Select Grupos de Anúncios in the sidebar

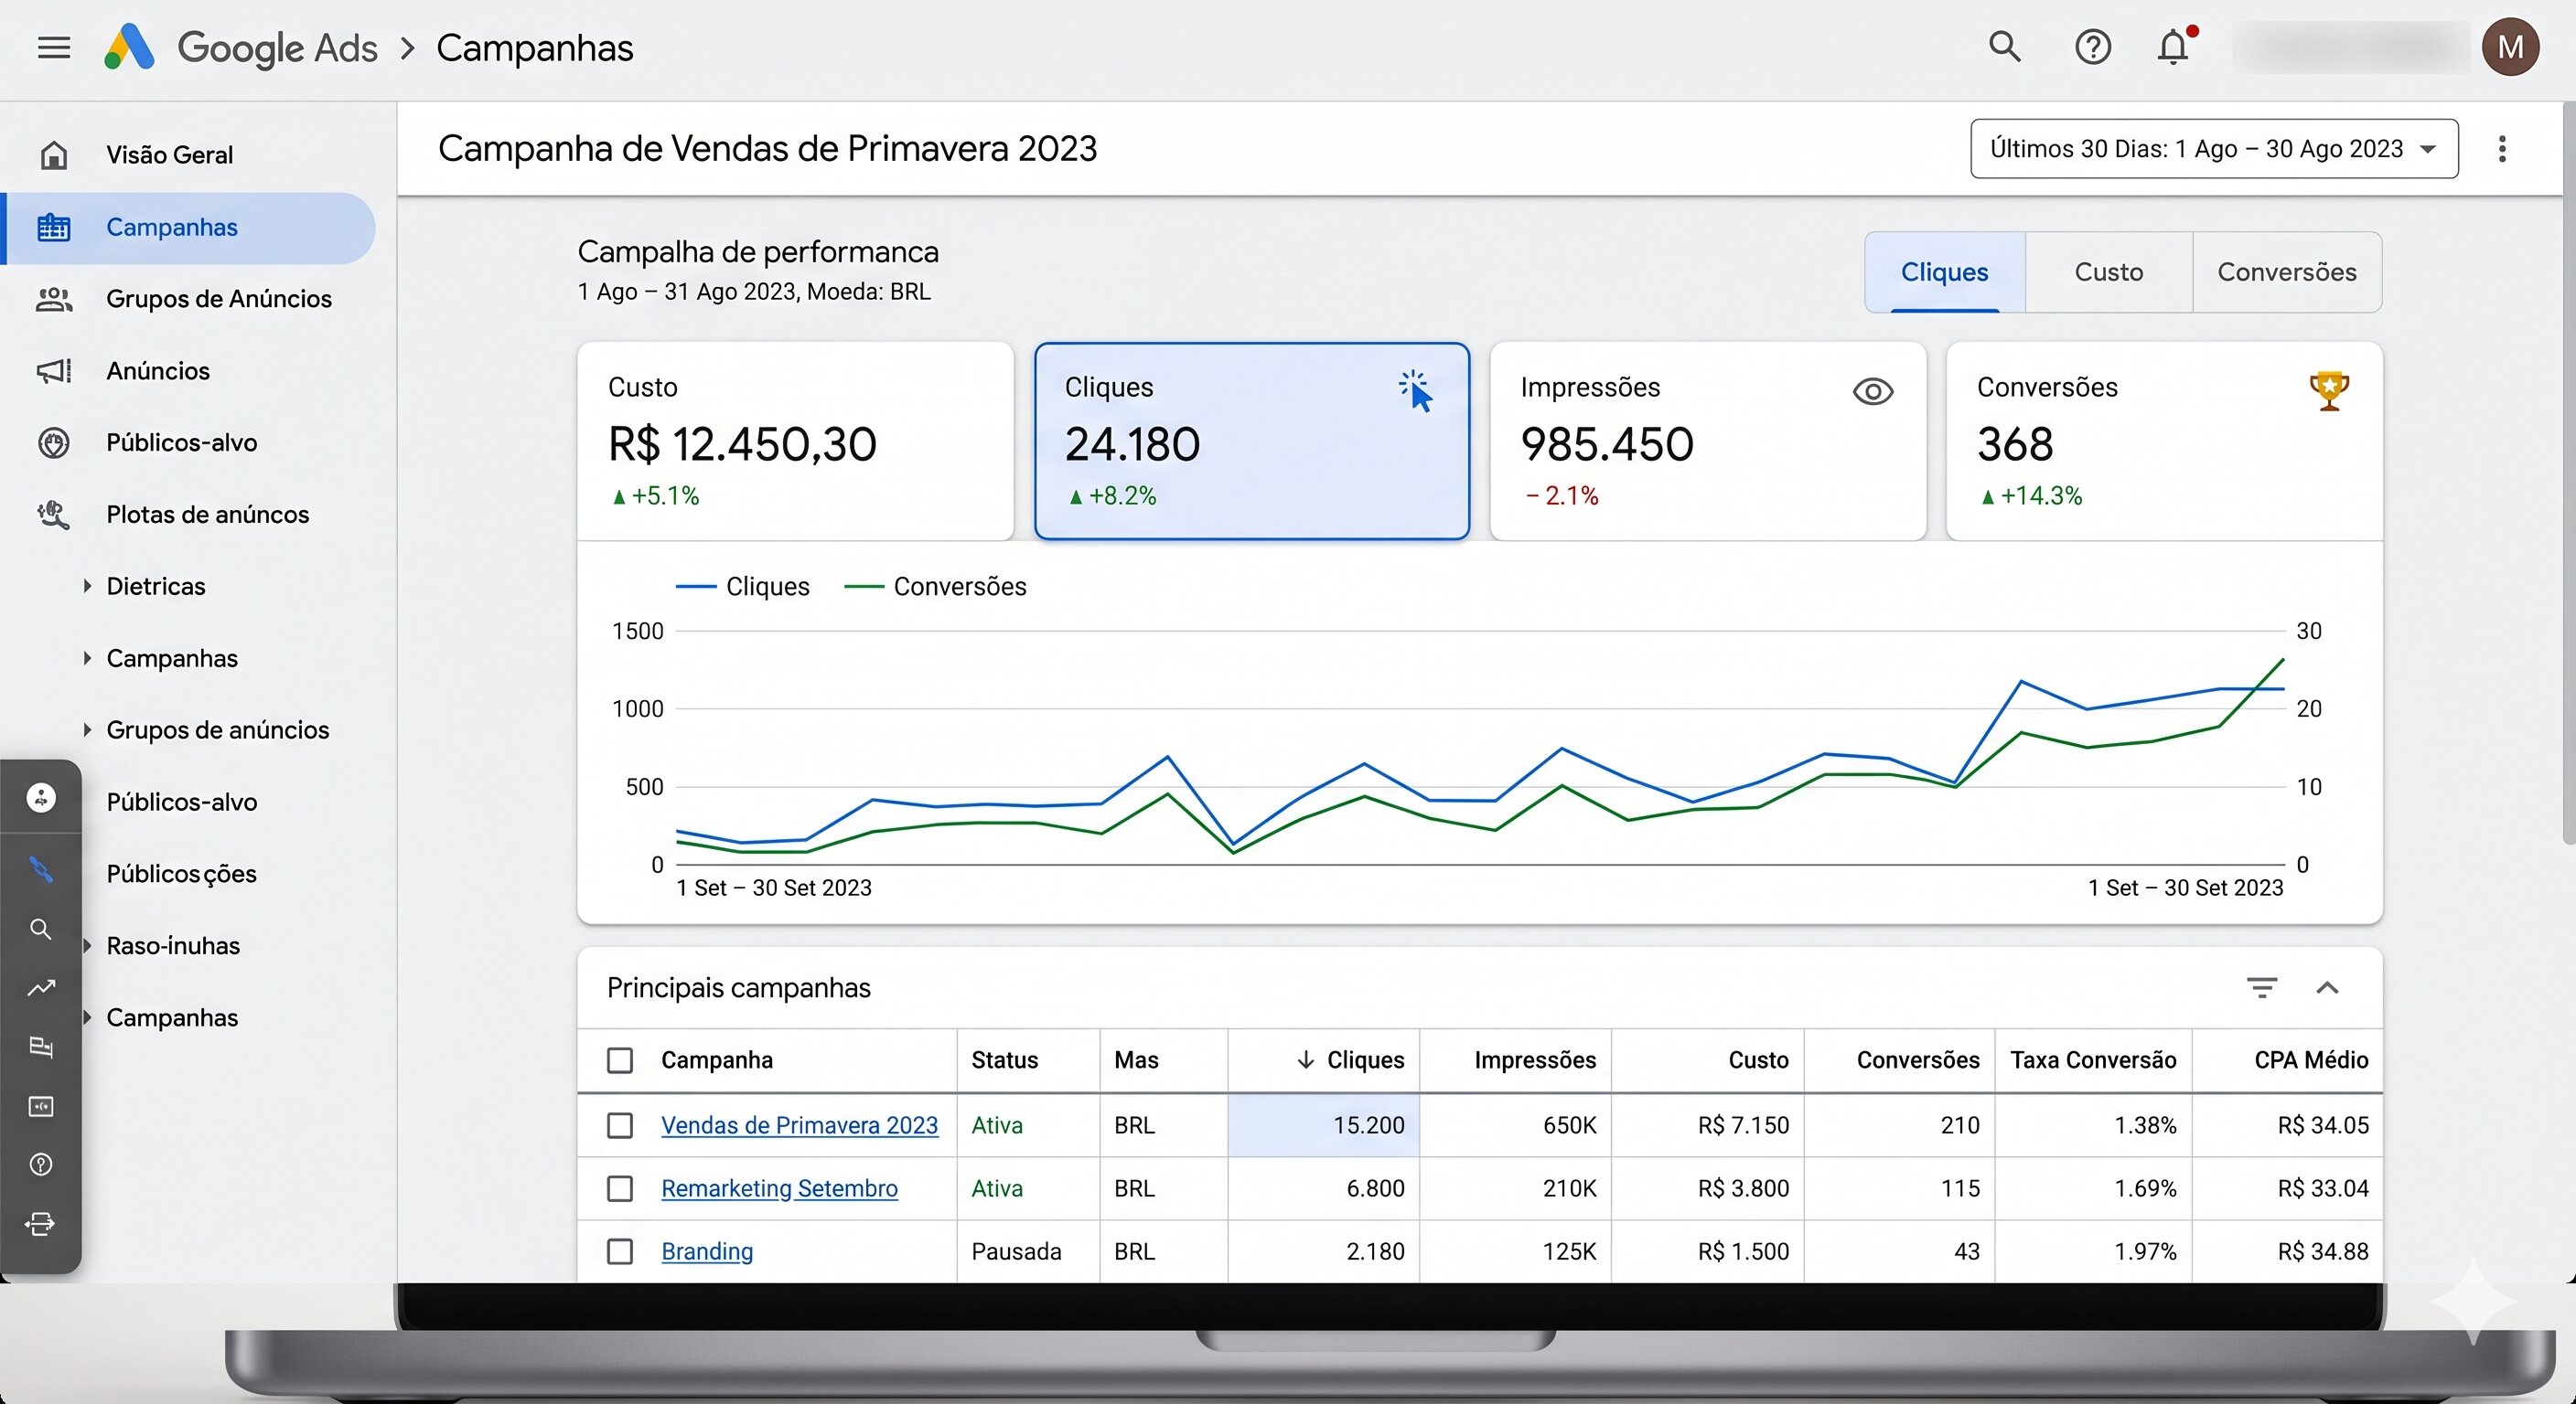pyautogui.click(x=218, y=298)
